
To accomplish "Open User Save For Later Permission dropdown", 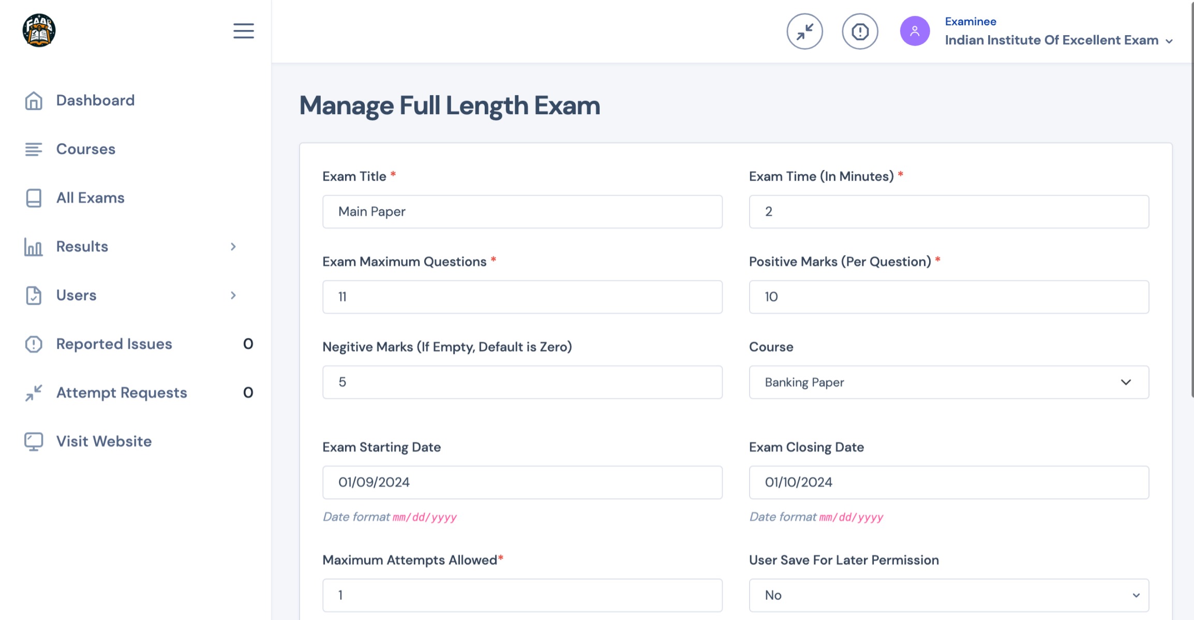I will 949,595.
